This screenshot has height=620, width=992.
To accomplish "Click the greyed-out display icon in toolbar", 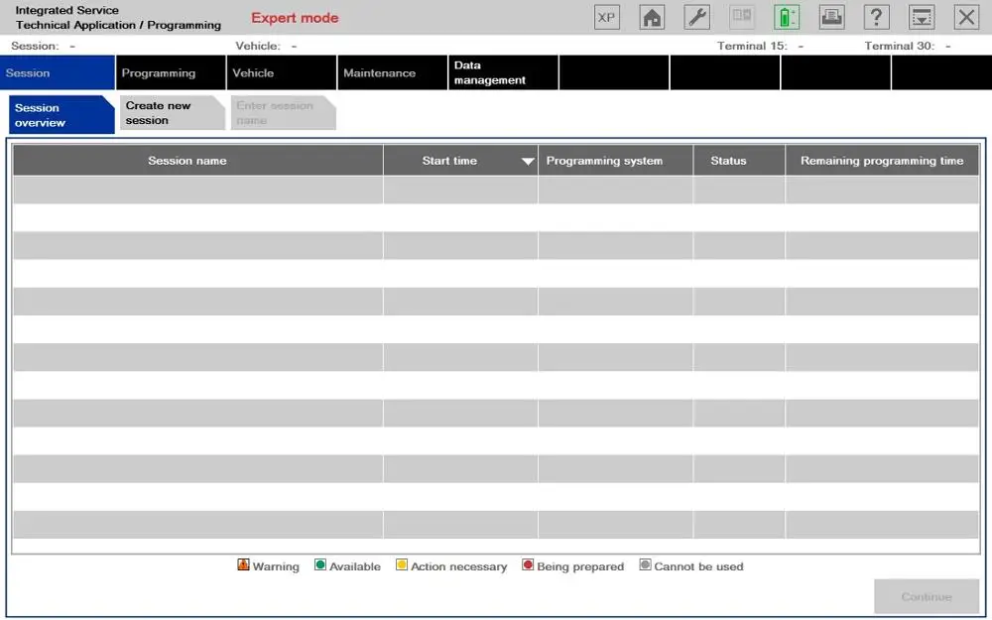I will (741, 17).
